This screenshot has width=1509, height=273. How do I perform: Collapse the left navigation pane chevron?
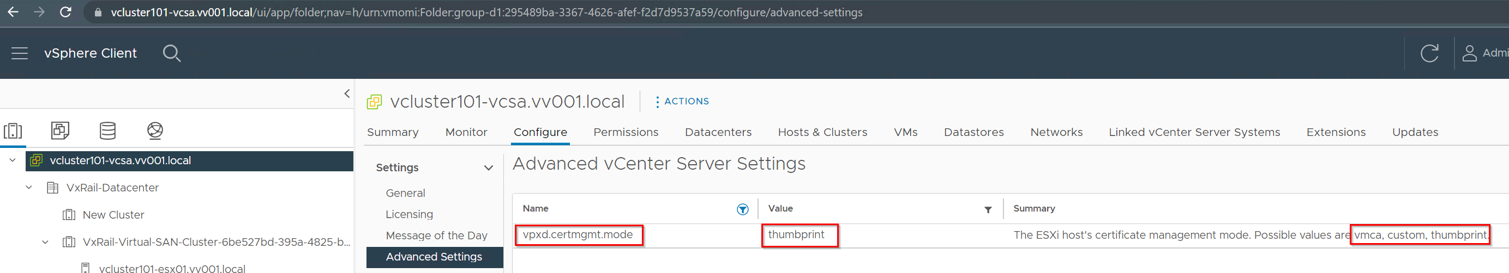point(347,93)
